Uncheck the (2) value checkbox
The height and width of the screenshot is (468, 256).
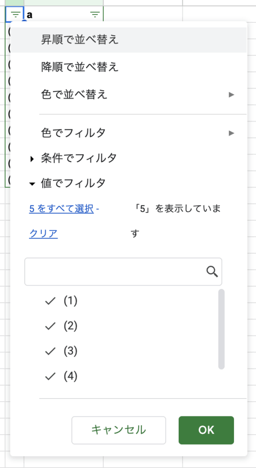click(x=50, y=326)
